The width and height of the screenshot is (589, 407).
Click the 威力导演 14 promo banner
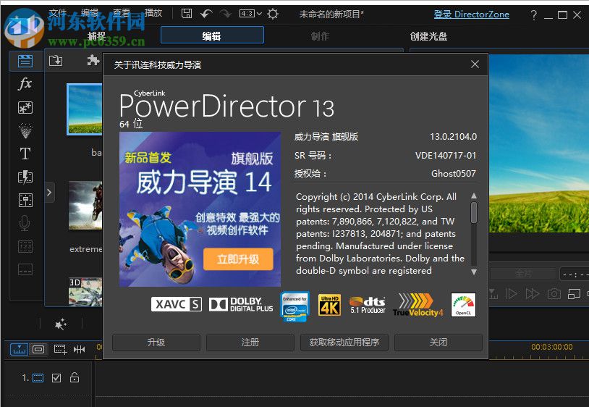200,209
